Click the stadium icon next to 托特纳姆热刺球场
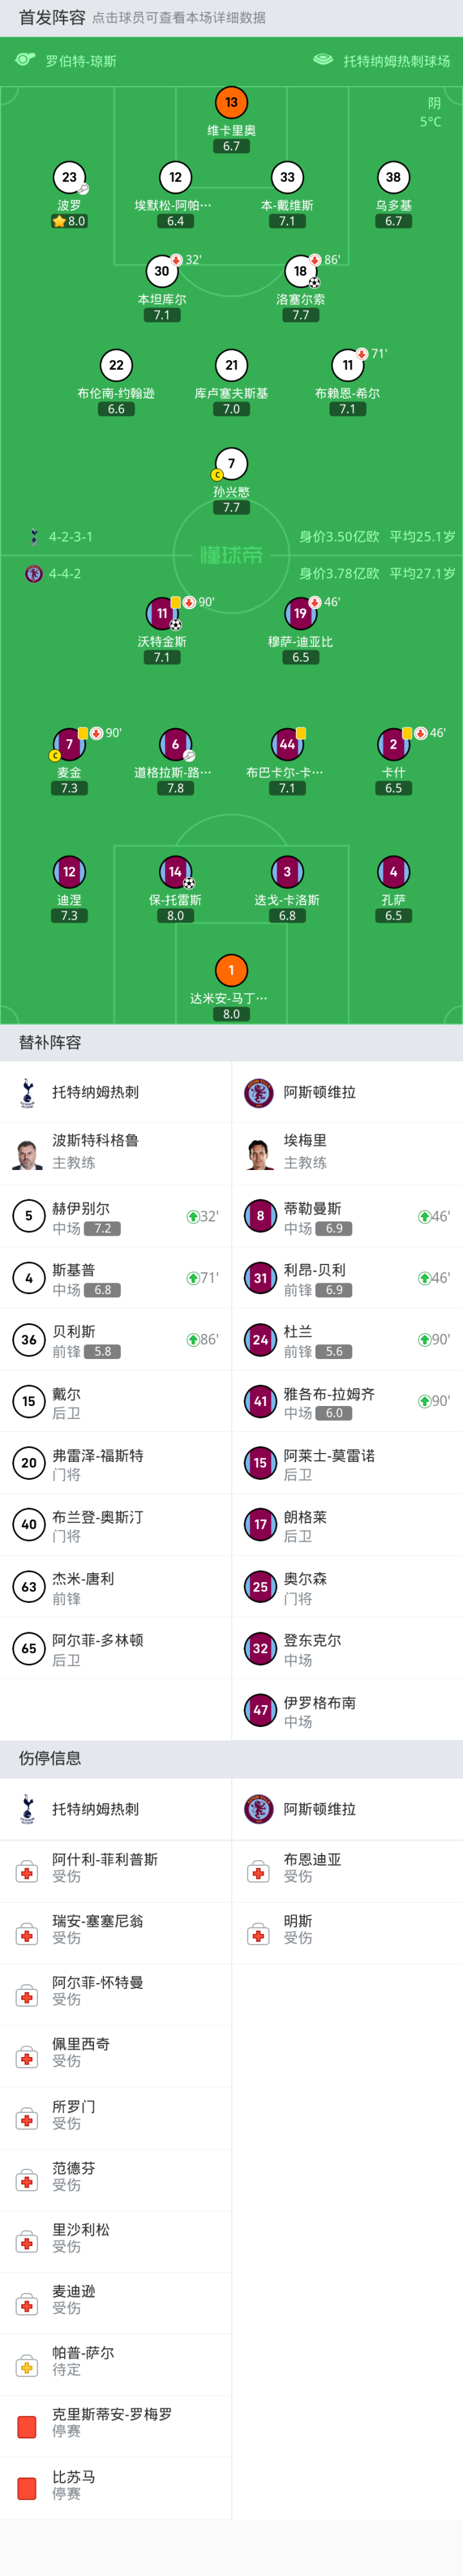The height and width of the screenshot is (2576, 463). click(323, 60)
